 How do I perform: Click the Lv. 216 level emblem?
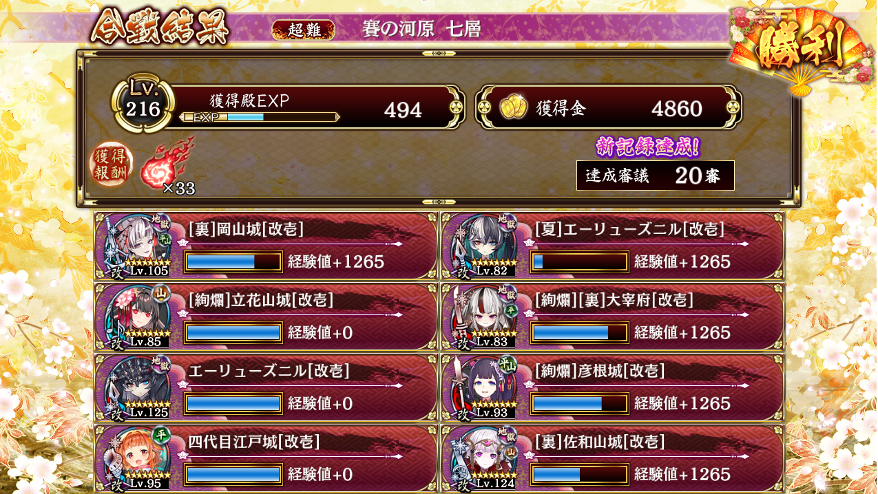tap(143, 105)
